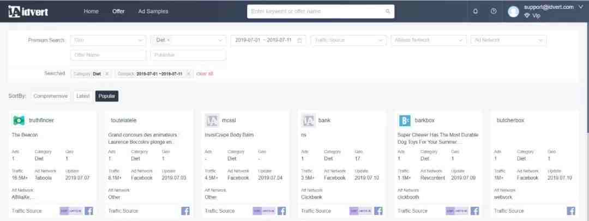This screenshot has height=221, width=589.
Task: Focus the Offer Name input field
Action: (108, 55)
